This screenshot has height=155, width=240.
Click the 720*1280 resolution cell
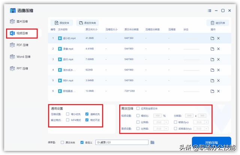129,91
